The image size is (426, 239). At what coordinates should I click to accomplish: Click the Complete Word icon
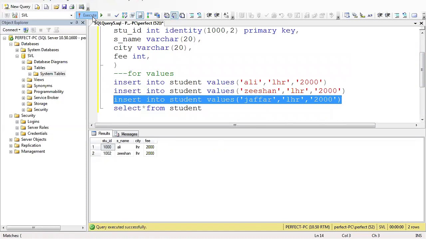point(370,15)
